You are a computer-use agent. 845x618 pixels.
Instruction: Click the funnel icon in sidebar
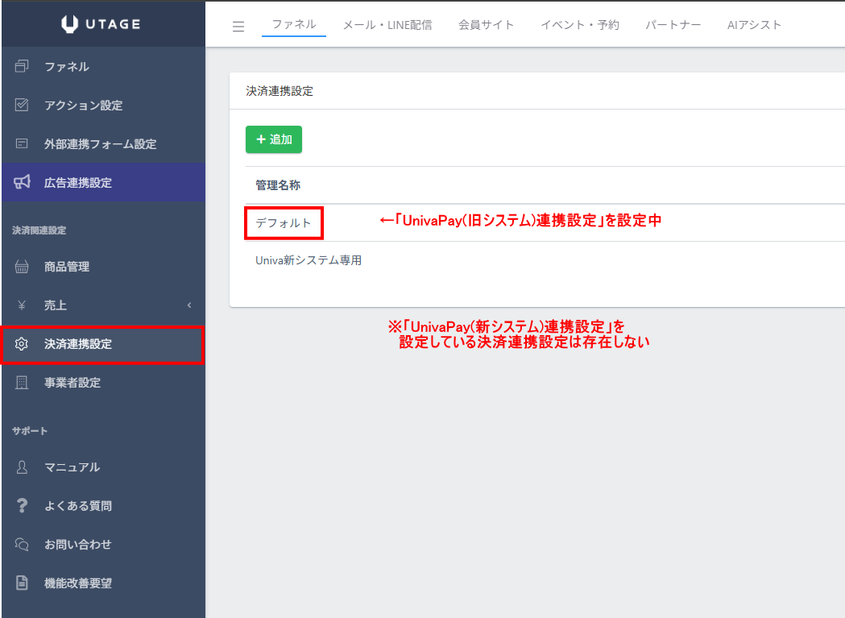[22, 67]
